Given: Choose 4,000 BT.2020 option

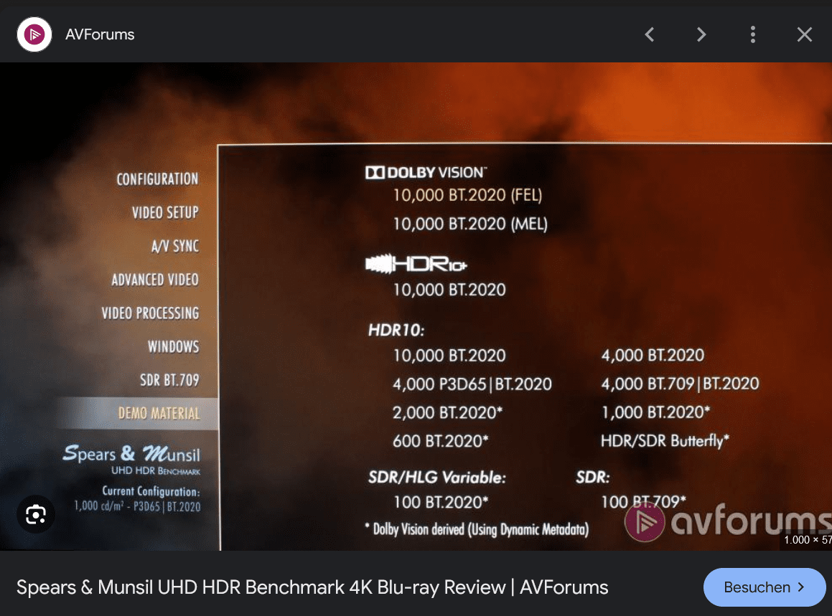Looking at the screenshot, I should 653,355.
